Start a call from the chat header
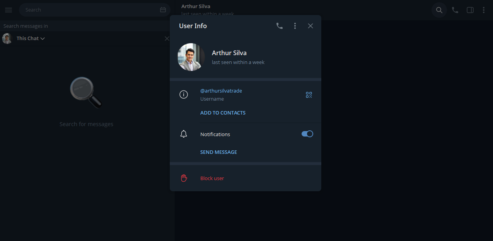This screenshot has height=241, width=493. 455,10
